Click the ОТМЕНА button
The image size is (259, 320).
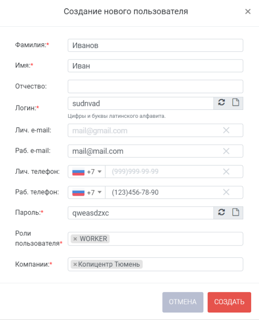pos(183,302)
